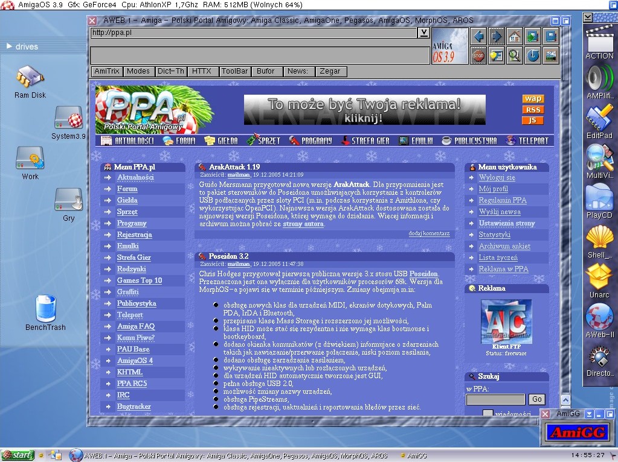Click the Wyloguj się link
The image size is (618, 462).
point(497,177)
